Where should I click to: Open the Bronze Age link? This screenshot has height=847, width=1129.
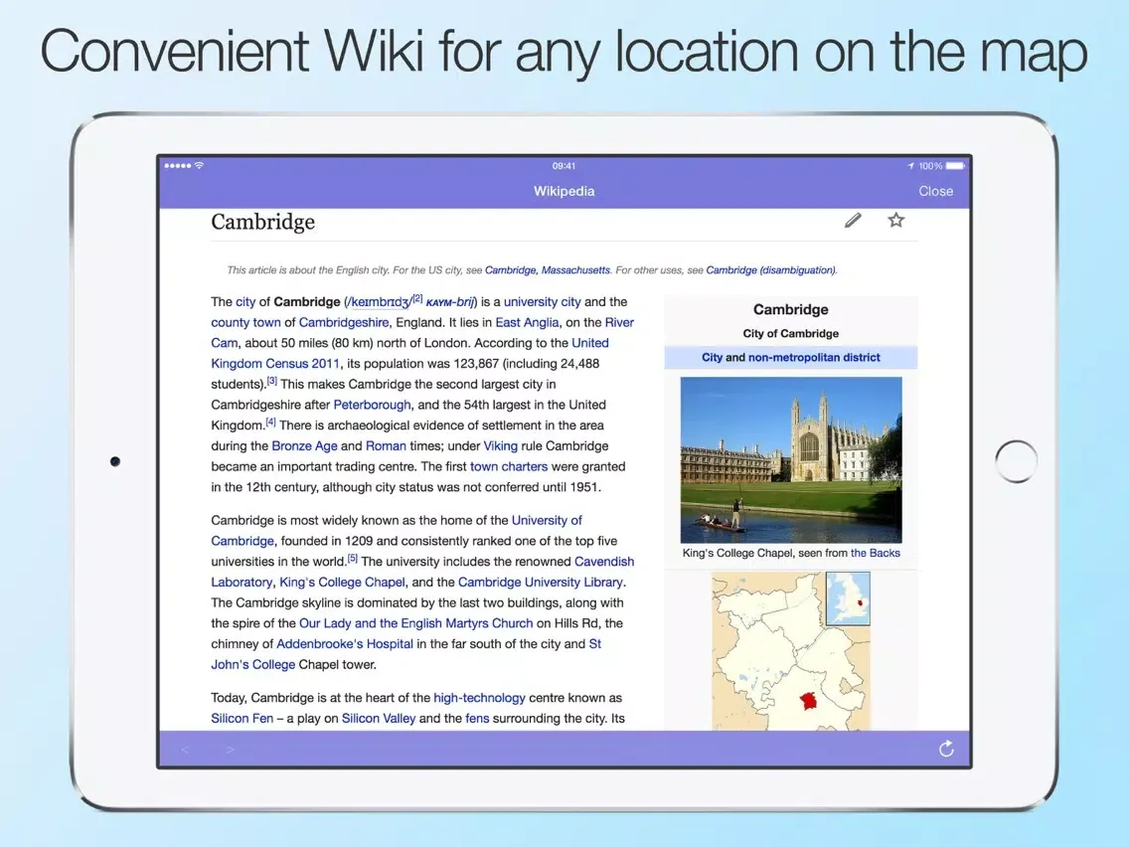[x=304, y=445]
